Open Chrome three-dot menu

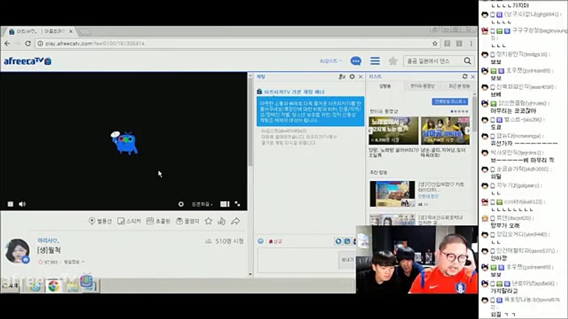[470, 43]
